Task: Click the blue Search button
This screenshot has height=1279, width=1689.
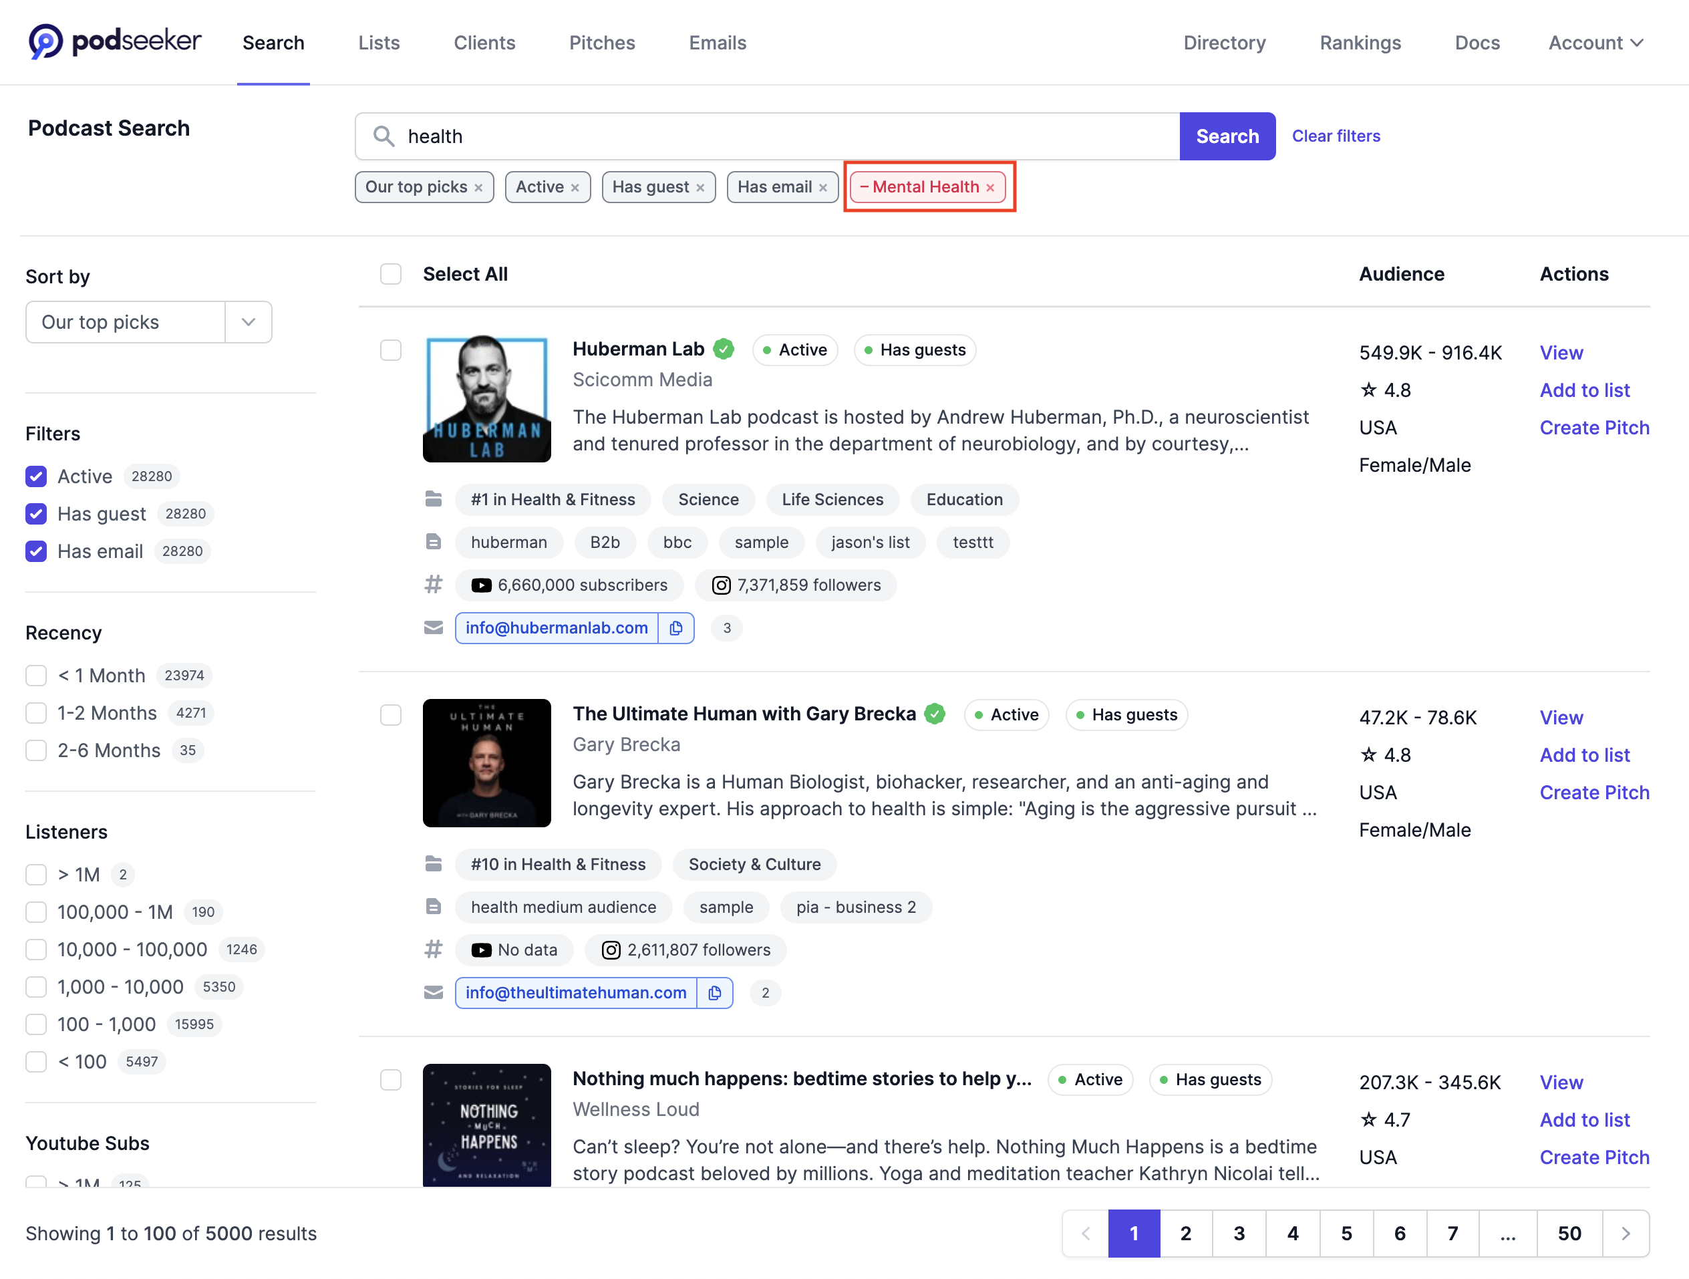Action: [1228, 137]
